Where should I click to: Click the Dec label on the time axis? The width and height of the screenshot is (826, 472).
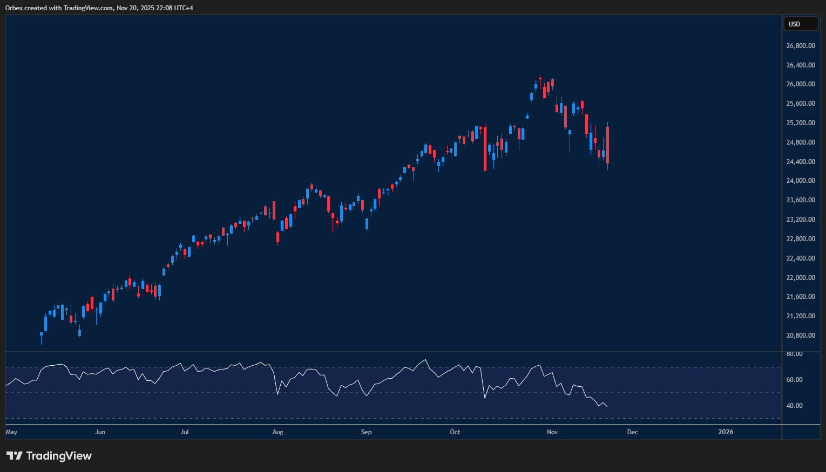coord(632,432)
